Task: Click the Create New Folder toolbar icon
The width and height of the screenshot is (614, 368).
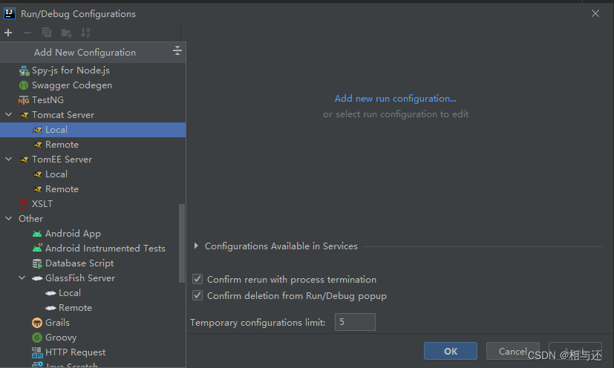Action: coord(66,33)
